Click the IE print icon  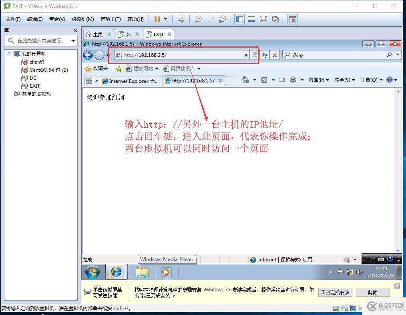point(293,80)
